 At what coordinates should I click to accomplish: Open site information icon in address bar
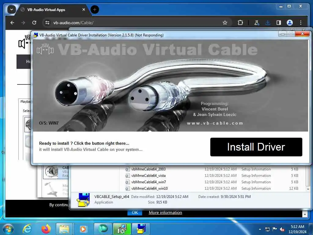tap(47, 23)
